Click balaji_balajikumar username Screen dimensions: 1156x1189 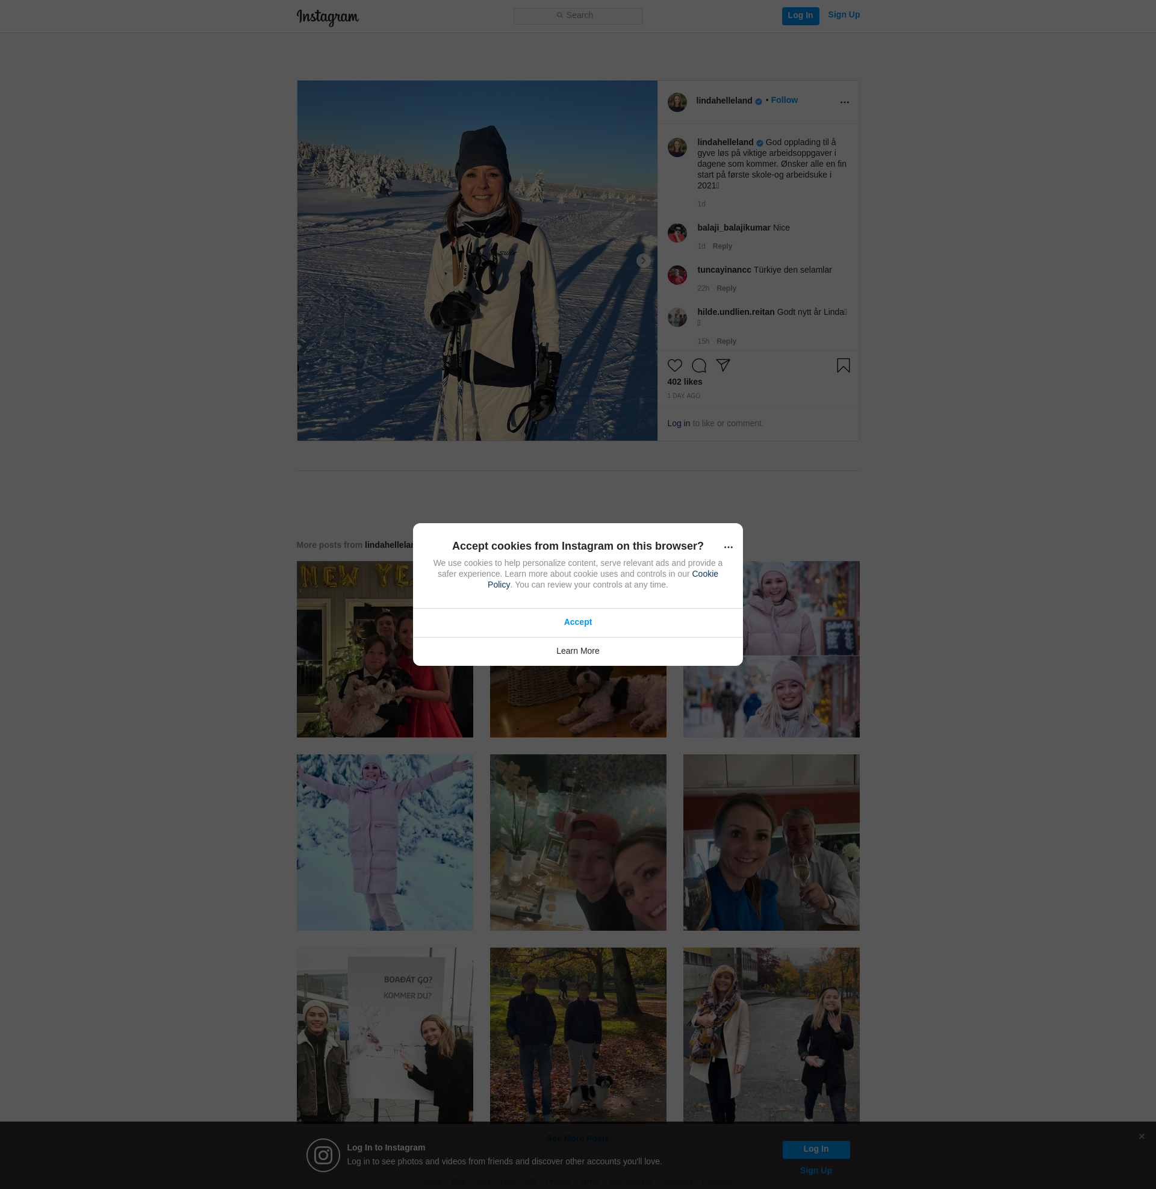[733, 228]
